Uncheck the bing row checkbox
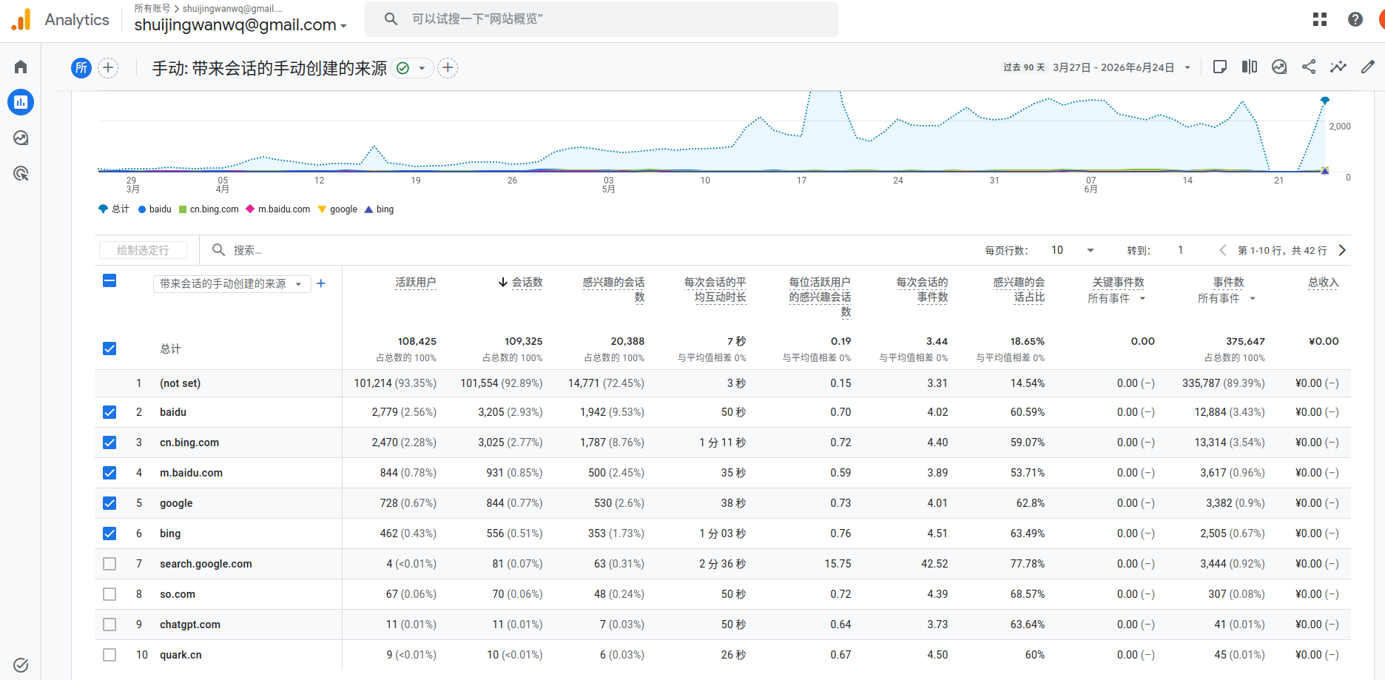 [109, 533]
